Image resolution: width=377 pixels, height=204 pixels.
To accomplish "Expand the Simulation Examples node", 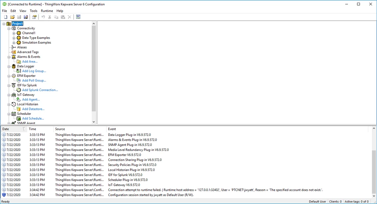I will pyautogui.click(x=14, y=43).
